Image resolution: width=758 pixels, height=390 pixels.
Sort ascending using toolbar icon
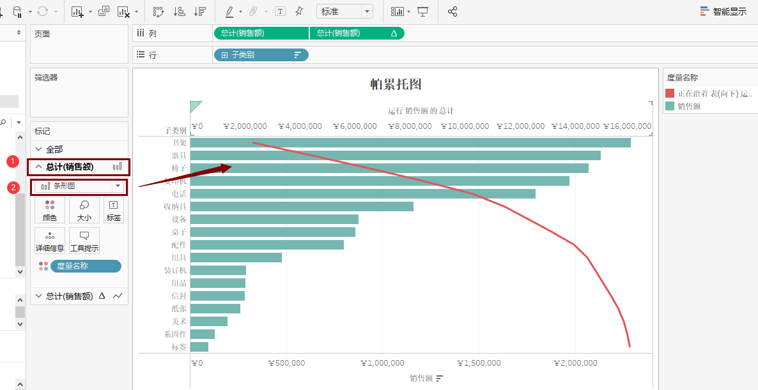[x=180, y=11]
